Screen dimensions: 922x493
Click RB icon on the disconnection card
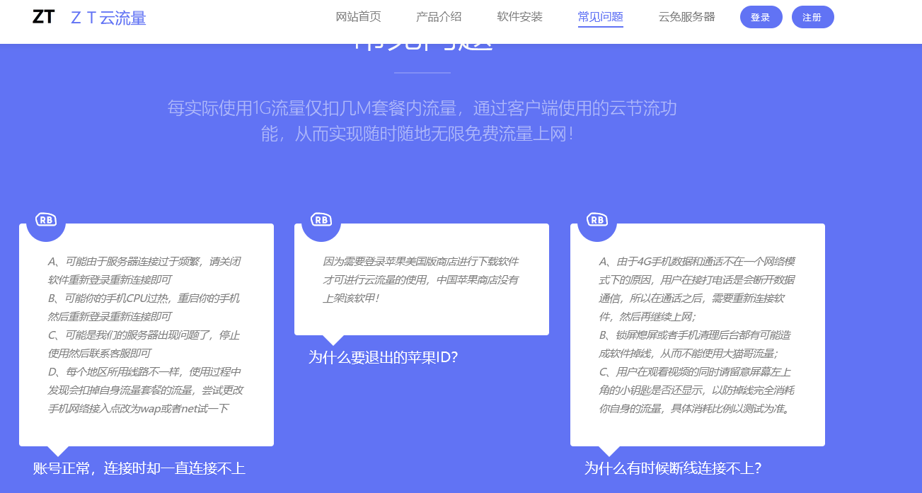(597, 221)
